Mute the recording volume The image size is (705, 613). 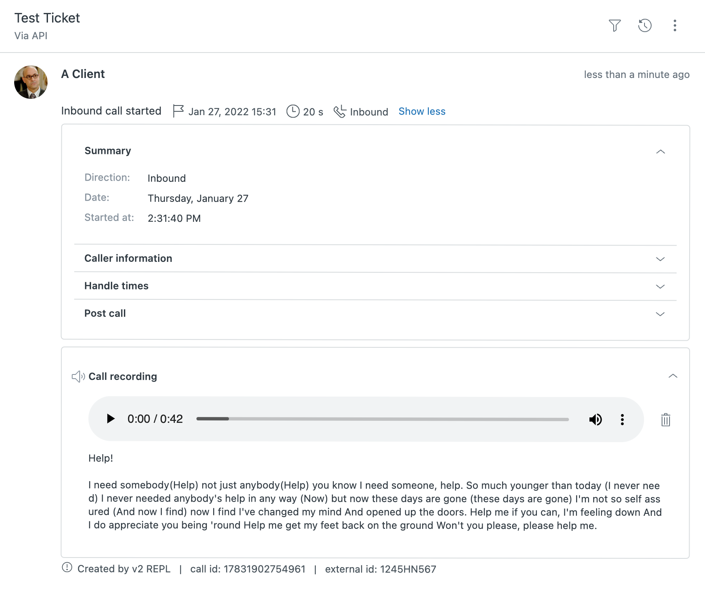[x=595, y=420]
